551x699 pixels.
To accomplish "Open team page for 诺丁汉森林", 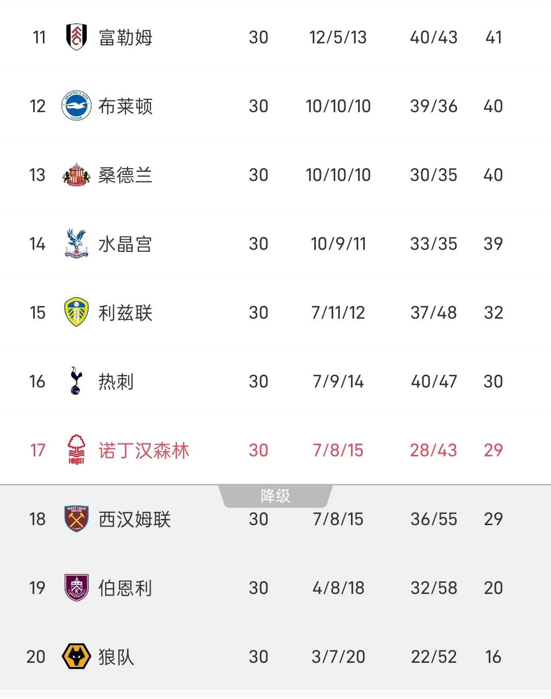I will 144,450.
